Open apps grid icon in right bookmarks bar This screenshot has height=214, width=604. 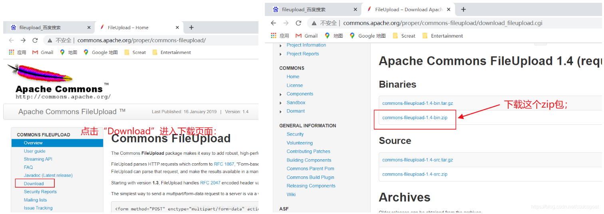point(274,36)
